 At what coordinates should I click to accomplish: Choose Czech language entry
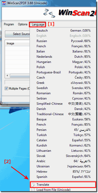pyautogui.click(x=63, y=78)
